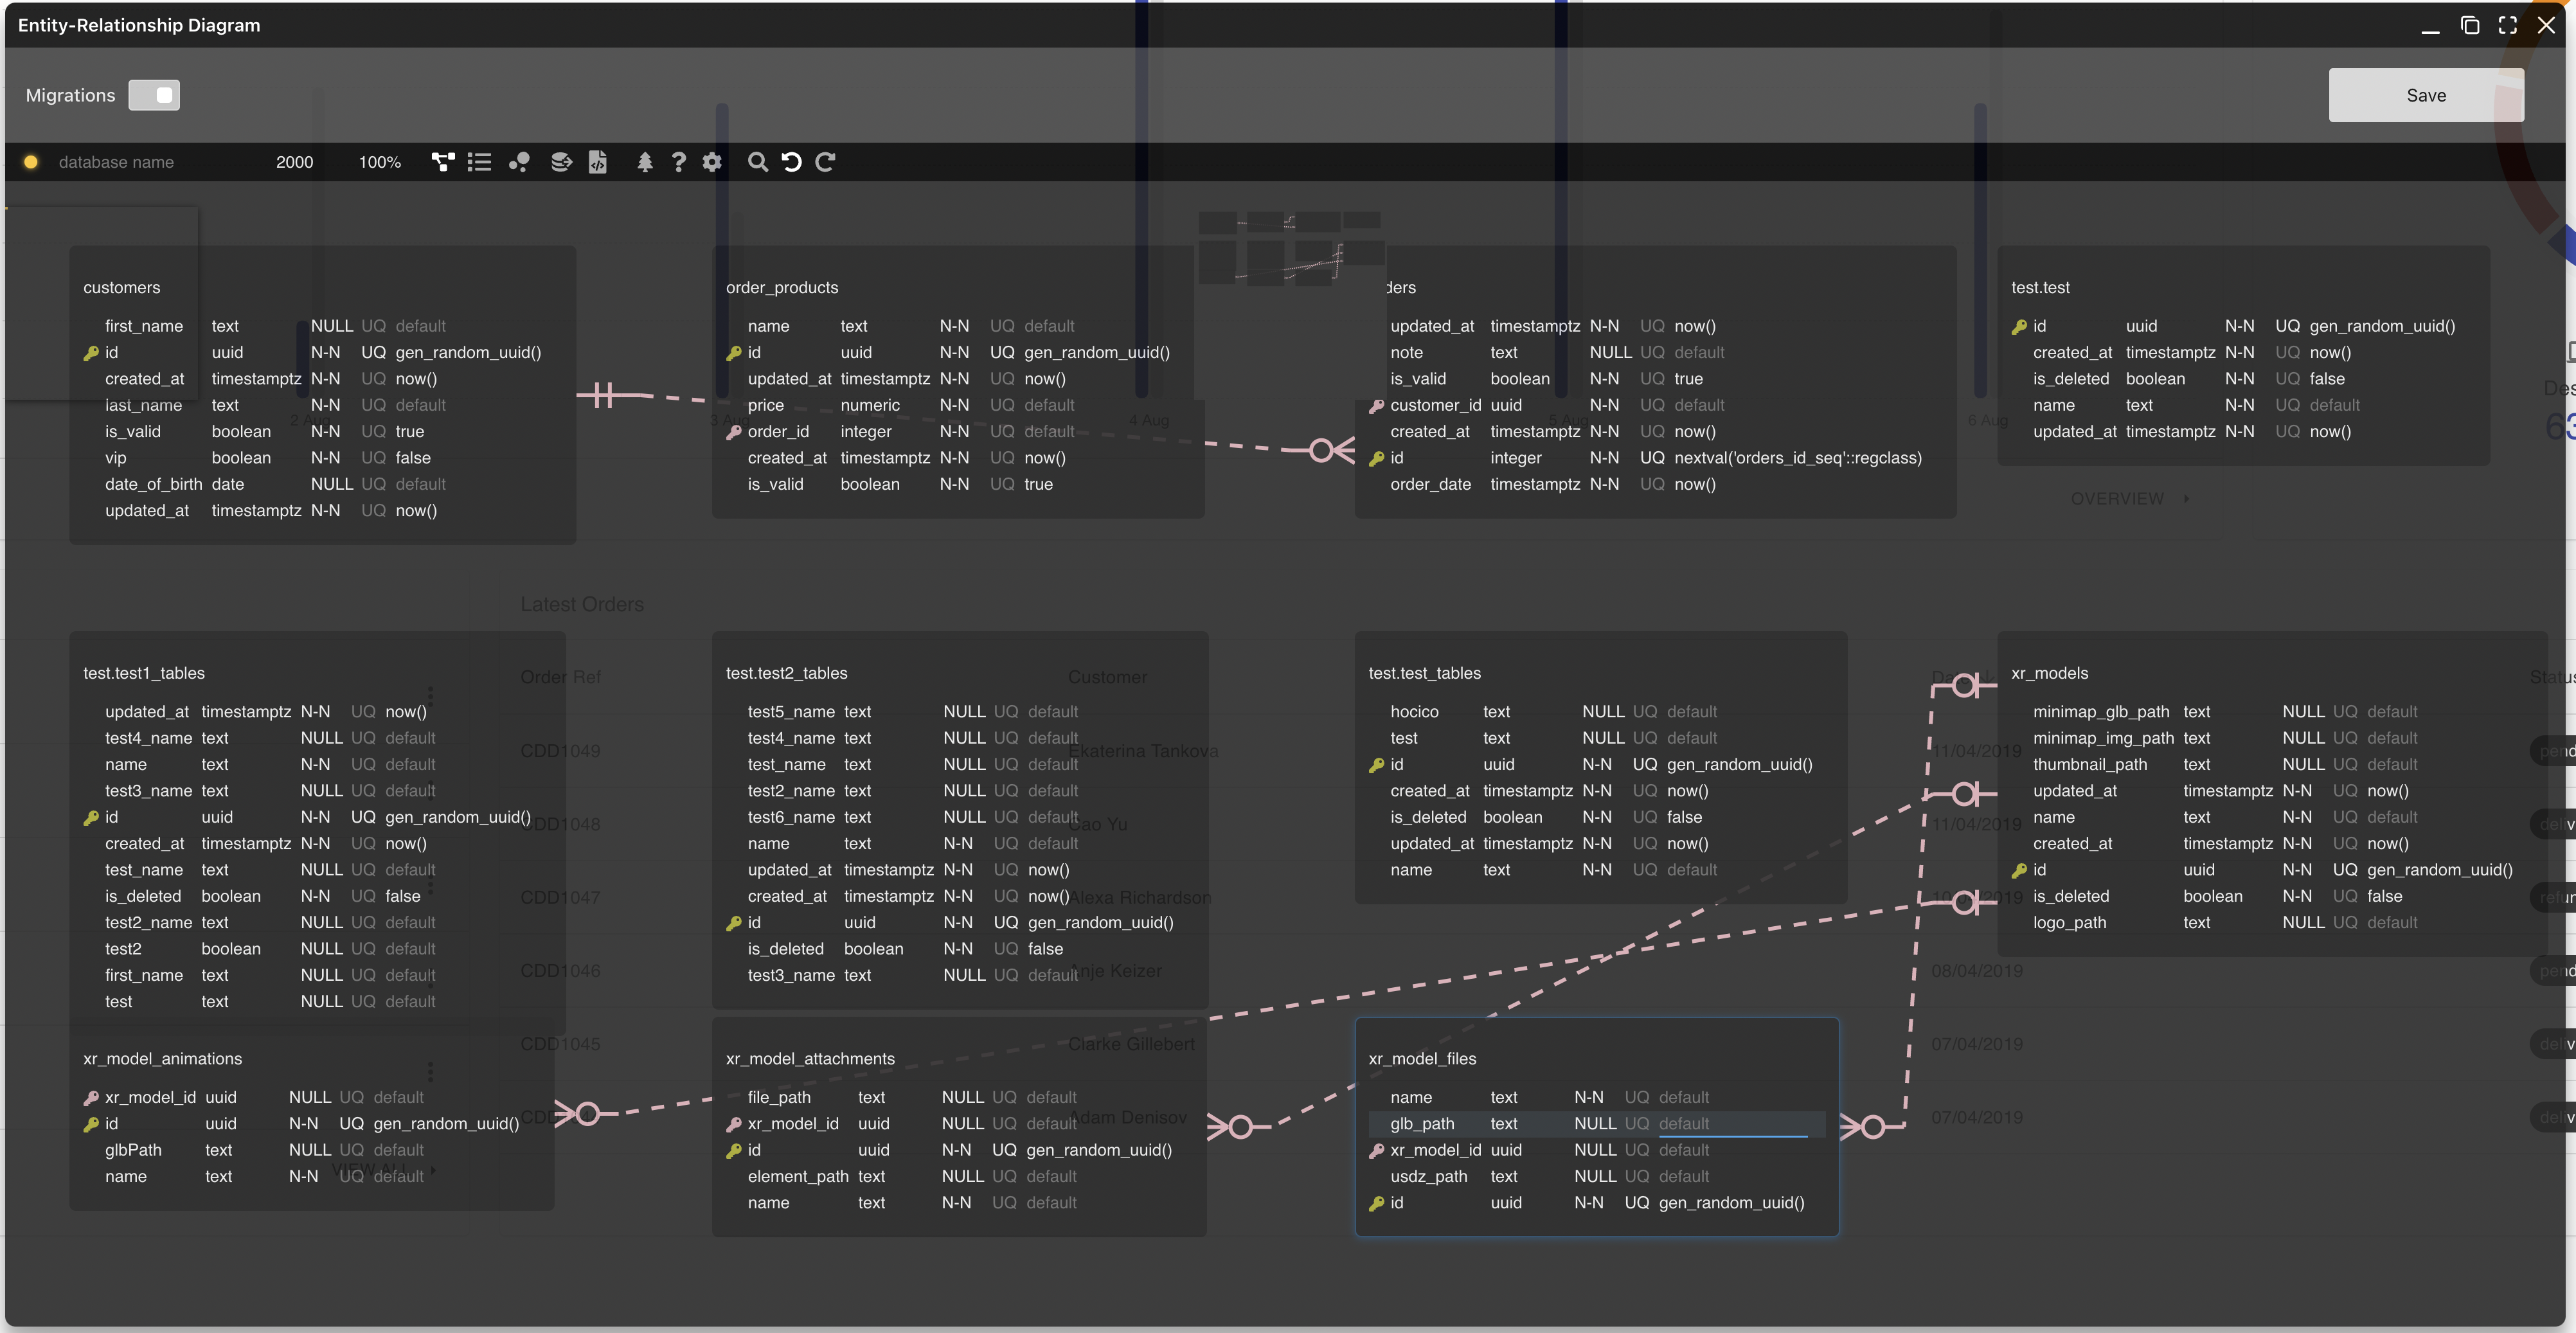
Task: Click xr_model_attachments id key icon
Action: click(734, 1151)
